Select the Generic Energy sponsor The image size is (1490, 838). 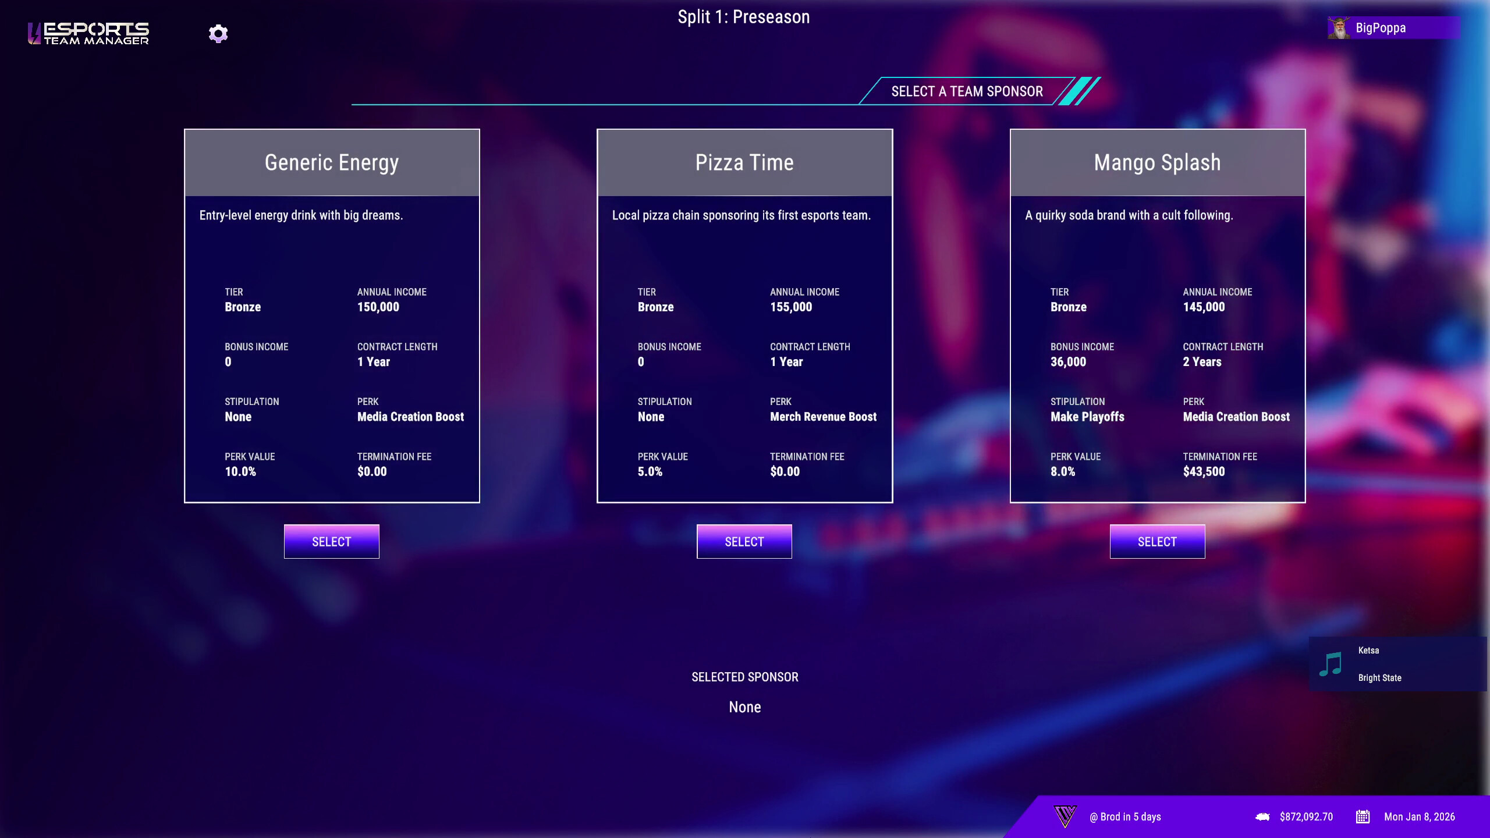332,541
